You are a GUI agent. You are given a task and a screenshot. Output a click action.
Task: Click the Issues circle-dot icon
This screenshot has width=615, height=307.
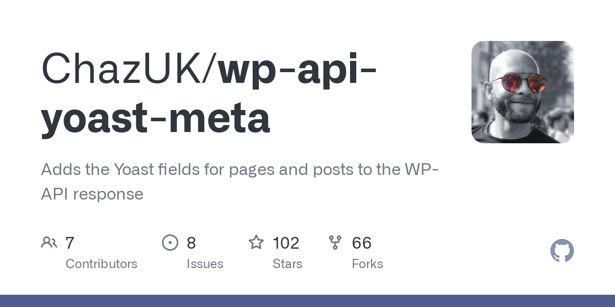tap(170, 242)
